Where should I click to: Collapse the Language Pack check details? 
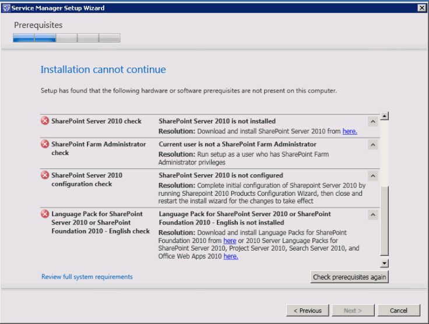click(x=372, y=215)
